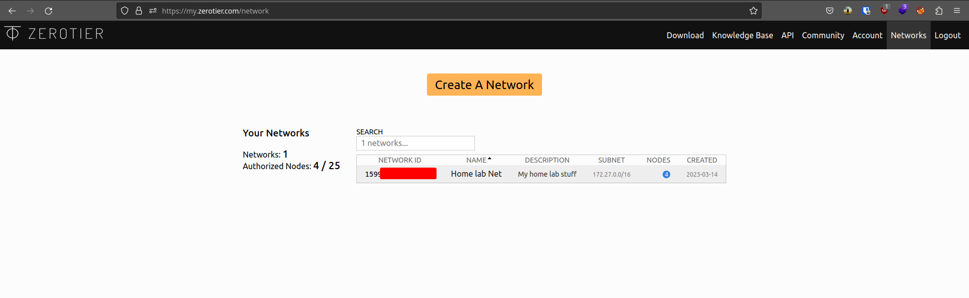Open the Knowledge Base nav link
969x298 pixels.
pos(742,35)
